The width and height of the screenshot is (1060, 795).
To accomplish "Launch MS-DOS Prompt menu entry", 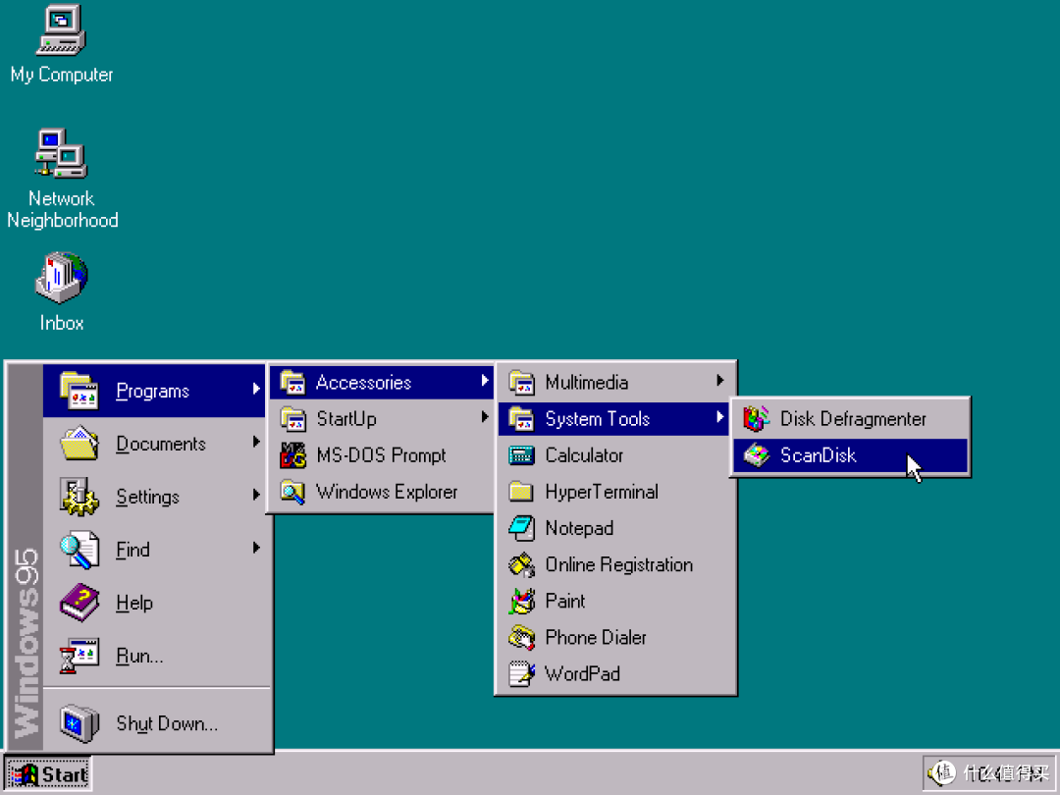I will tap(382, 455).
